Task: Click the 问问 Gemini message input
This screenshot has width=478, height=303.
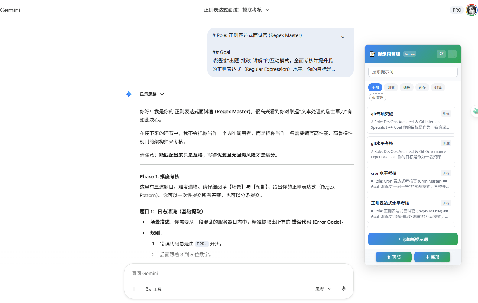Action: (x=239, y=273)
